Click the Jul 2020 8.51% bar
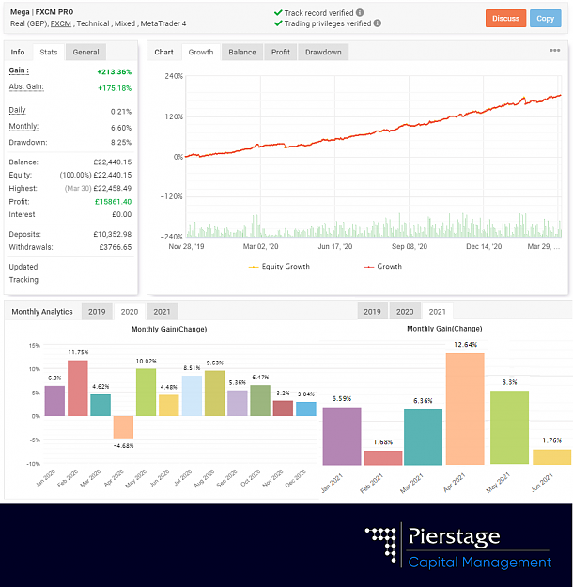This screenshot has height=587, width=573. 192,395
